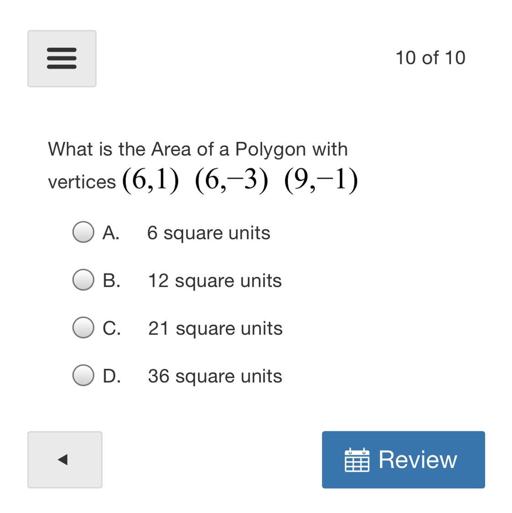
Task: Click the "36 square units" answer text
Action: [x=215, y=376]
